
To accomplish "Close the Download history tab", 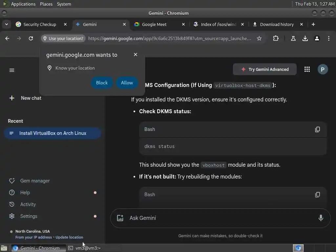I will click(302, 24).
